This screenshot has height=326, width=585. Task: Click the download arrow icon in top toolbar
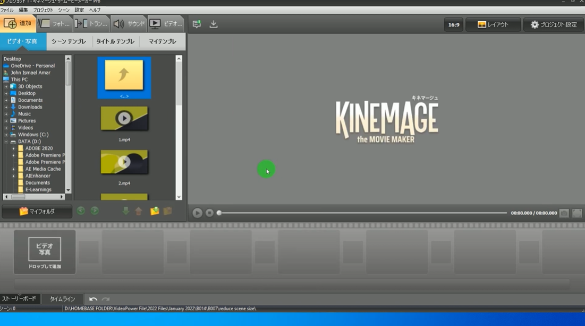pos(214,24)
